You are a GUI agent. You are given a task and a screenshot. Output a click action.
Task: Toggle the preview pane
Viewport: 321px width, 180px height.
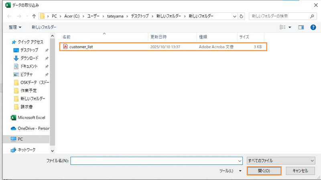click(x=301, y=27)
